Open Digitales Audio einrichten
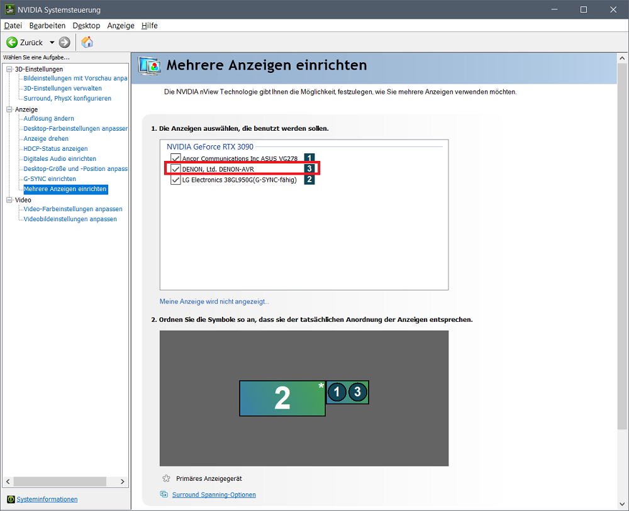 pyautogui.click(x=60, y=158)
